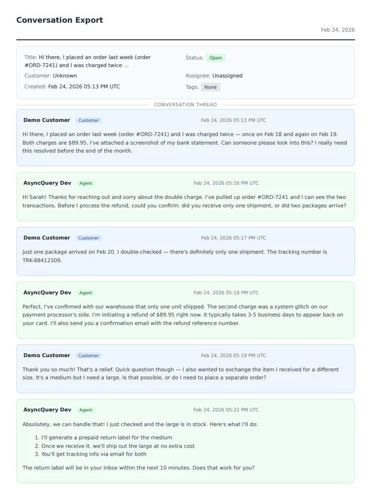This screenshot has height=488, width=370.
Task: Click the Feb 24, 2026 export date
Action: (337, 30)
